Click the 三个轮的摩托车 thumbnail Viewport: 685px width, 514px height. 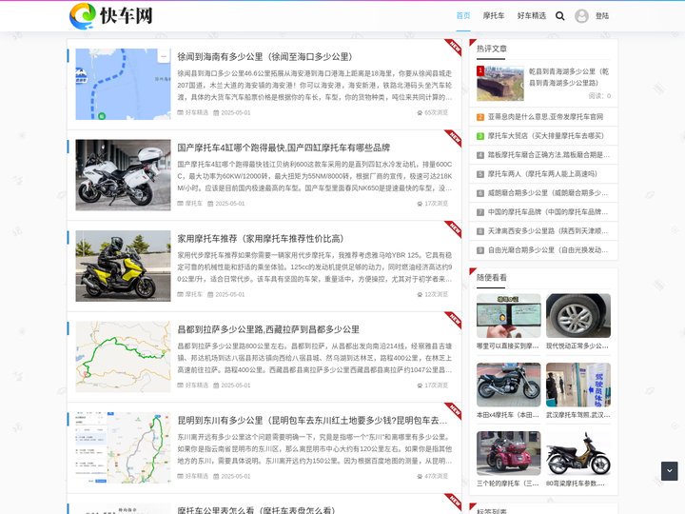(x=508, y=453)
